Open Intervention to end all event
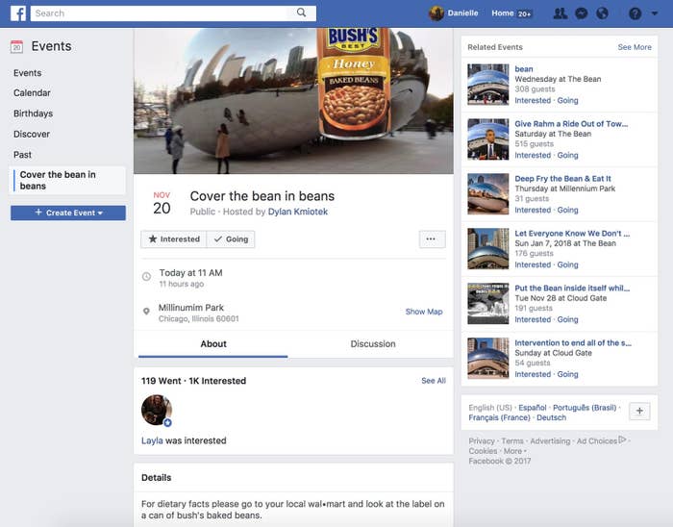 [x=573, y=343]
